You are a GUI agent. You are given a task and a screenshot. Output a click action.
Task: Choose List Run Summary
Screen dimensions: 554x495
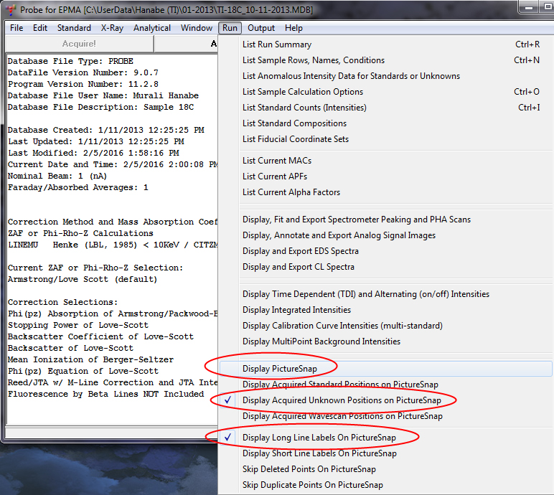point(276,44)
